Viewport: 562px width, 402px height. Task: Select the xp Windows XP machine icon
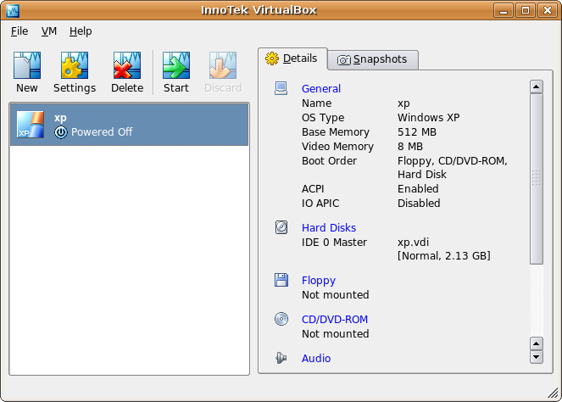tap(31, 125)
